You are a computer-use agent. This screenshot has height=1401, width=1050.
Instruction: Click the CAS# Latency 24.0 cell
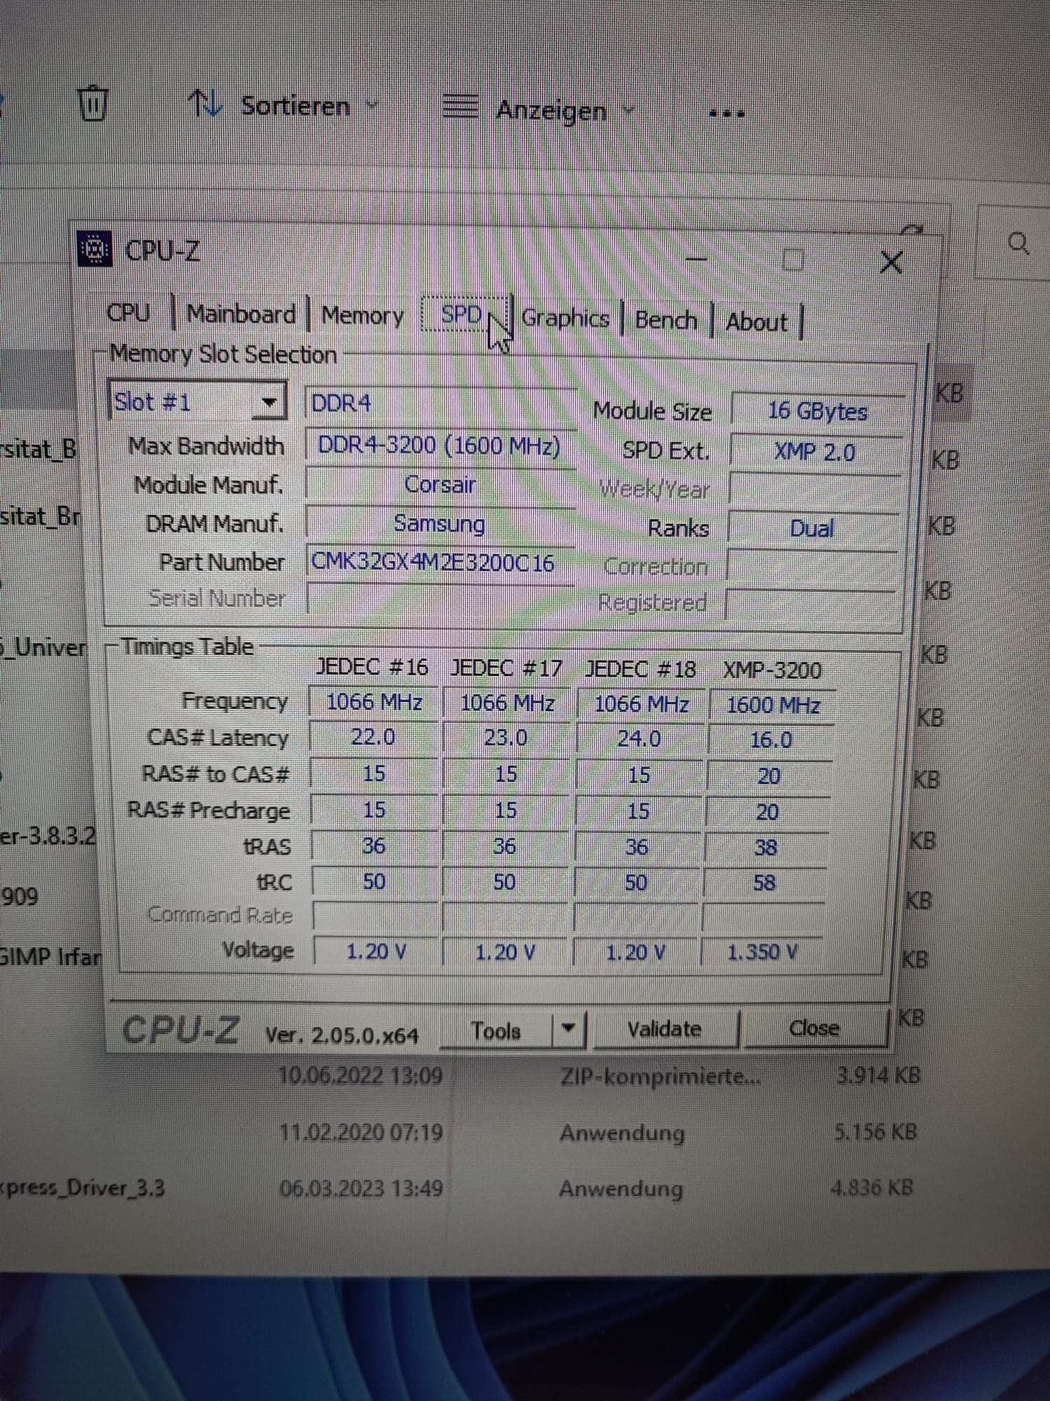coord(638,739)
